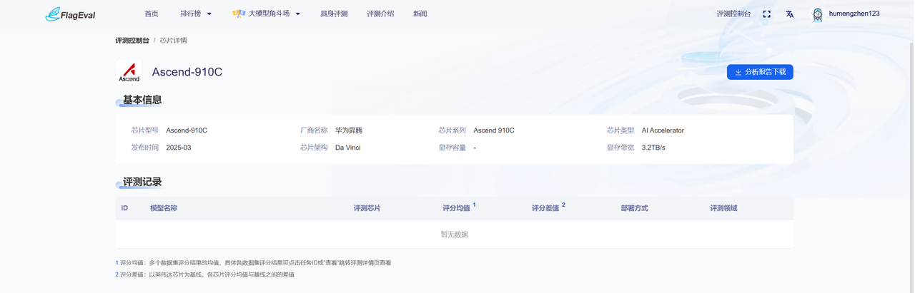Click the ID column header
This screenshot has width=915, height=293.
[124, 208]
